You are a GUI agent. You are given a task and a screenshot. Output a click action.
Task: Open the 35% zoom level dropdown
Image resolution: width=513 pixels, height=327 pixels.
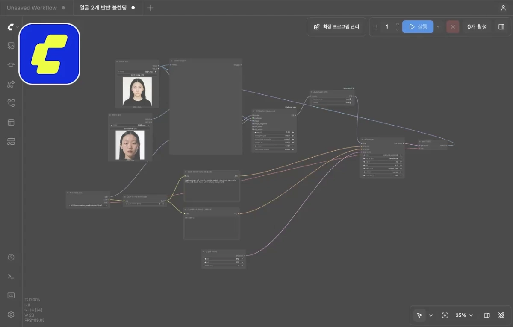point(464,315)
